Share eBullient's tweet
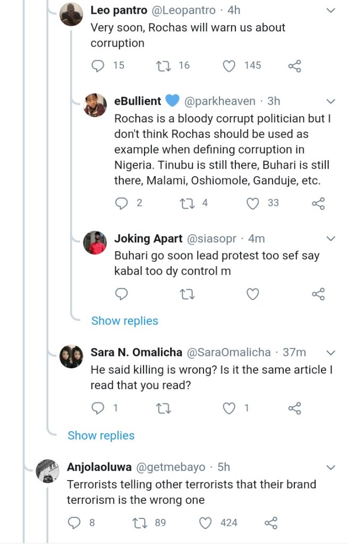This screenshot has height=545, width=348. tap(318, 203)
